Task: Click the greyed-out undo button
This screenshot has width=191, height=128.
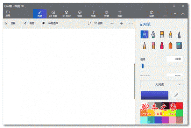Action: 165,14
